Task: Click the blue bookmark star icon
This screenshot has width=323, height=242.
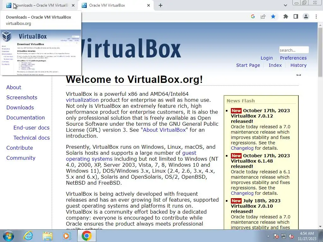Action: [x=273, y=16]
